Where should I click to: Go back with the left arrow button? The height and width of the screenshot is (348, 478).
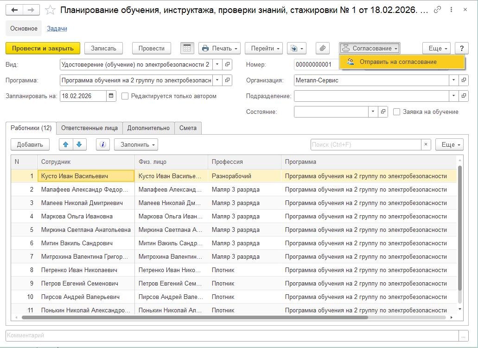[14, 10]
